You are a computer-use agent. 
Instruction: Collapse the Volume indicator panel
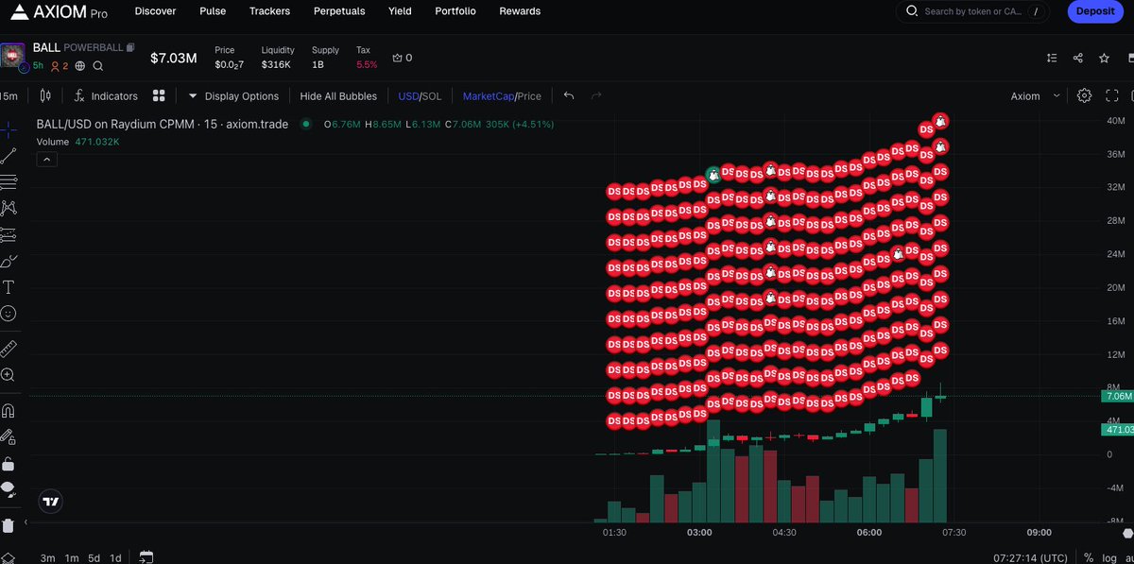click(46, 159)
